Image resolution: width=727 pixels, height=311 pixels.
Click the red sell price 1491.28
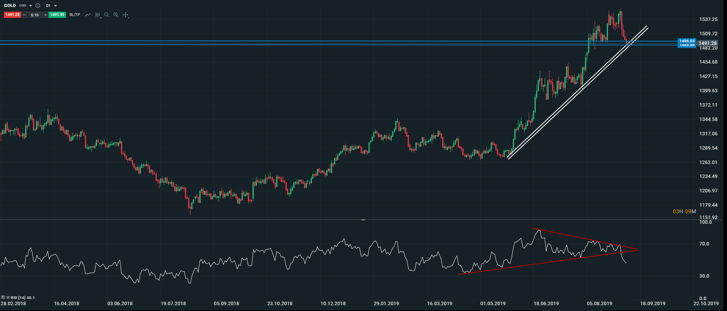[x=12, y=15]
